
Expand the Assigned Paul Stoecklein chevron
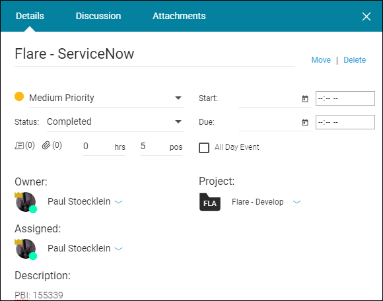tap(119, 249)
